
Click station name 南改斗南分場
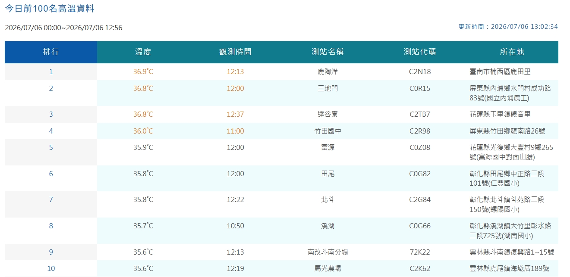(x=328, y=252)
